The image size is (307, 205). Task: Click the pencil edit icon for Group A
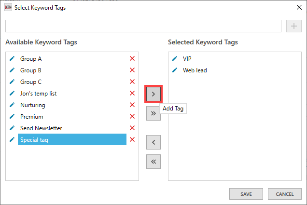pyautogui.click(x=12, y=59)
